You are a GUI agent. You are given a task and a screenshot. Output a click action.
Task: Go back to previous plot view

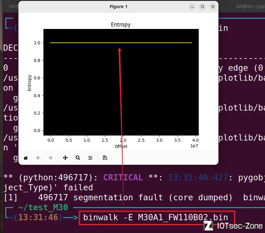pos(38,158)
